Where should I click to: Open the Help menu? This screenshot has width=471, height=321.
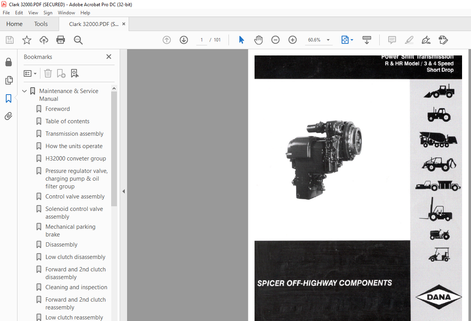pos(85,13)
